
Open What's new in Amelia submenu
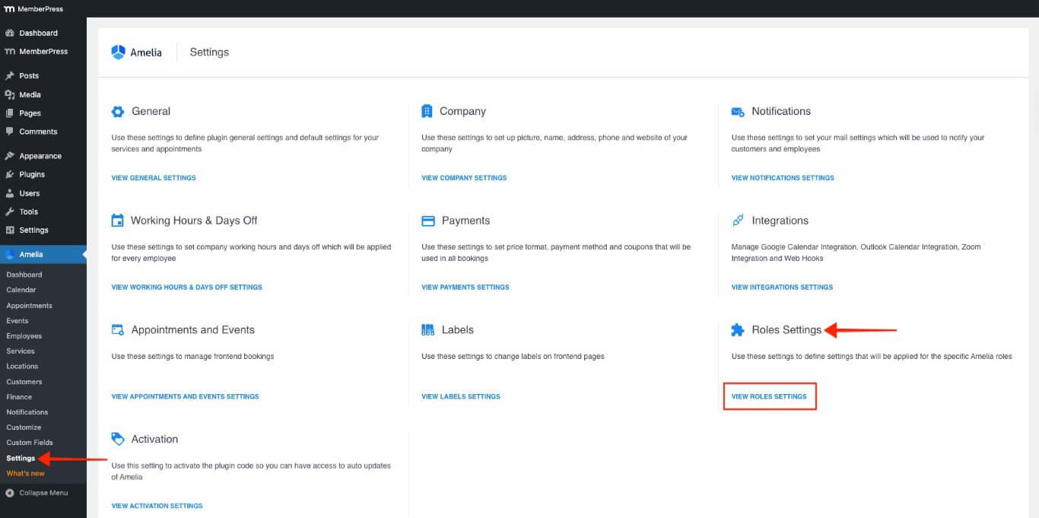[26, 473]
